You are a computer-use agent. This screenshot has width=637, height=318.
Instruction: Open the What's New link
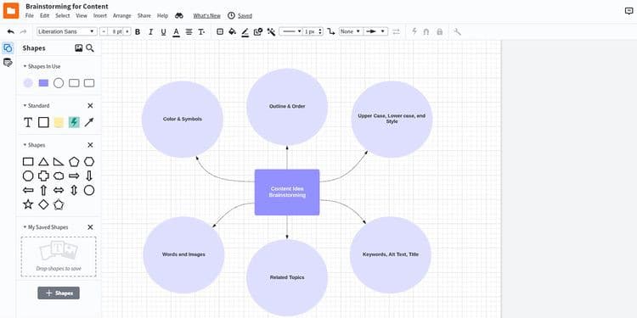coord(206,16)
